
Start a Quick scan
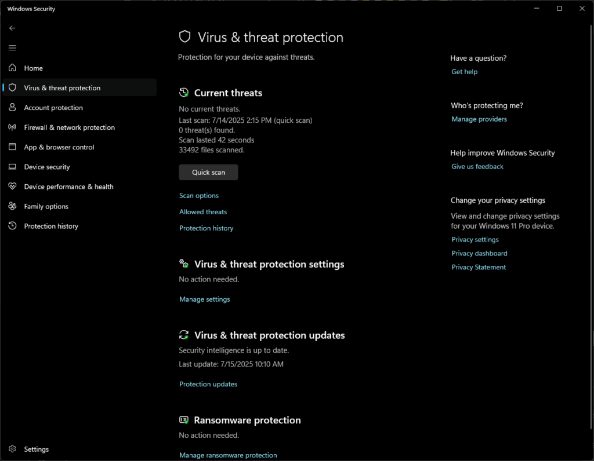(208, 172)
